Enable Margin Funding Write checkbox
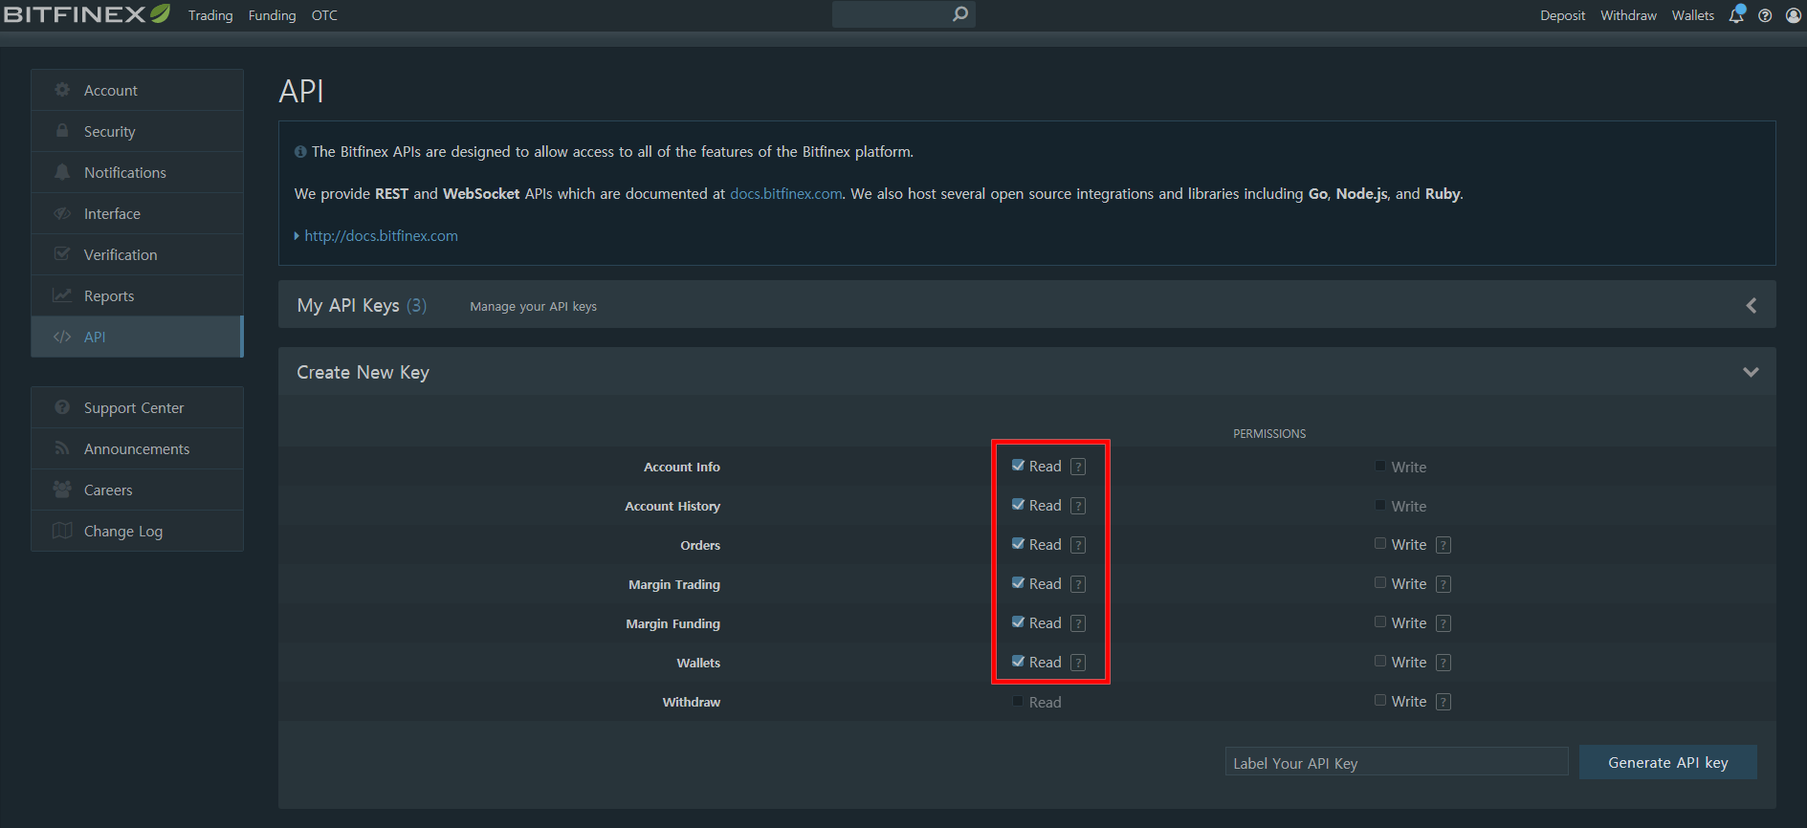 (1380, 622)
